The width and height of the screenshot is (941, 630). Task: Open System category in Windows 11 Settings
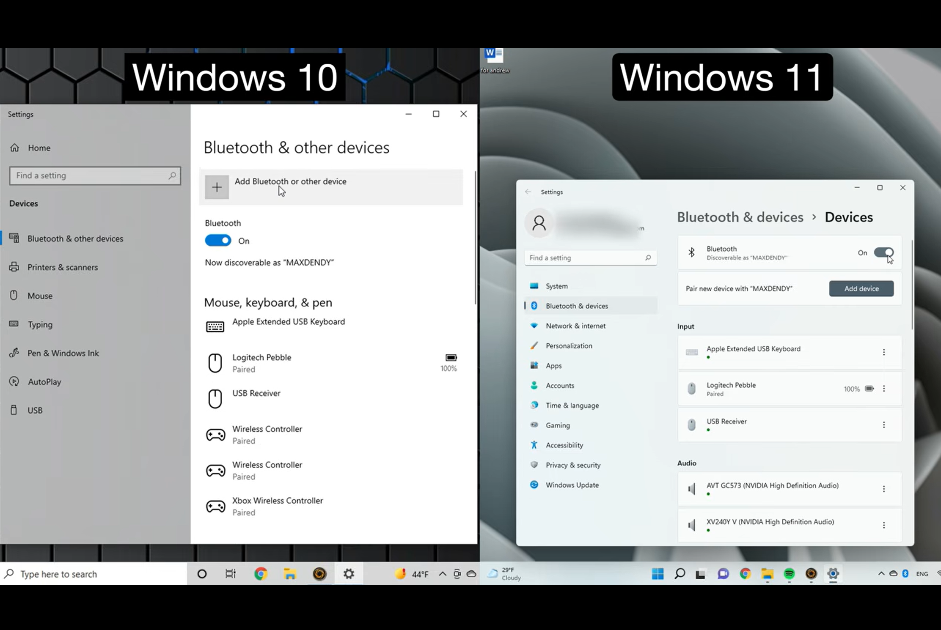click(x=590, y=286)
